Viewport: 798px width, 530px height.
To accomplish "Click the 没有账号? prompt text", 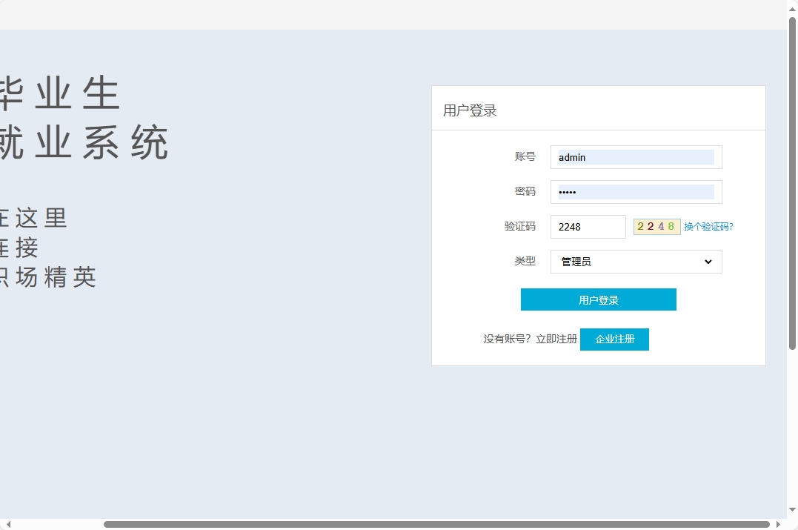I will pyautogui.click(x=505, y=339).
